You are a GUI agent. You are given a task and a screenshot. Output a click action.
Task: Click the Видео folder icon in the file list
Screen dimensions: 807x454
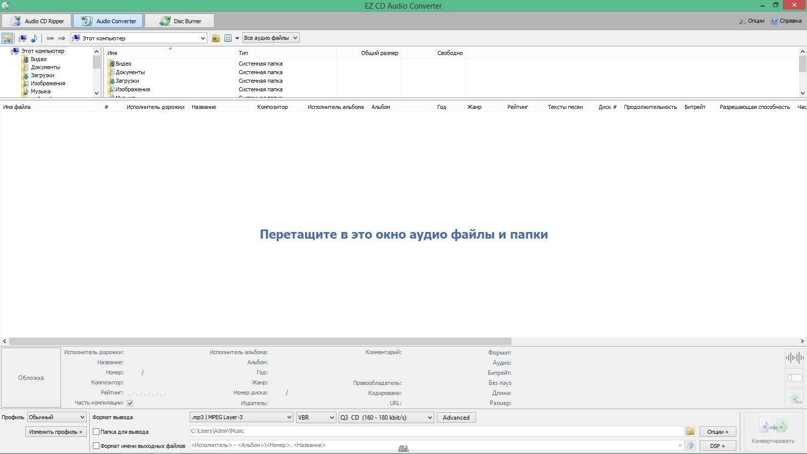coord(111,64)
